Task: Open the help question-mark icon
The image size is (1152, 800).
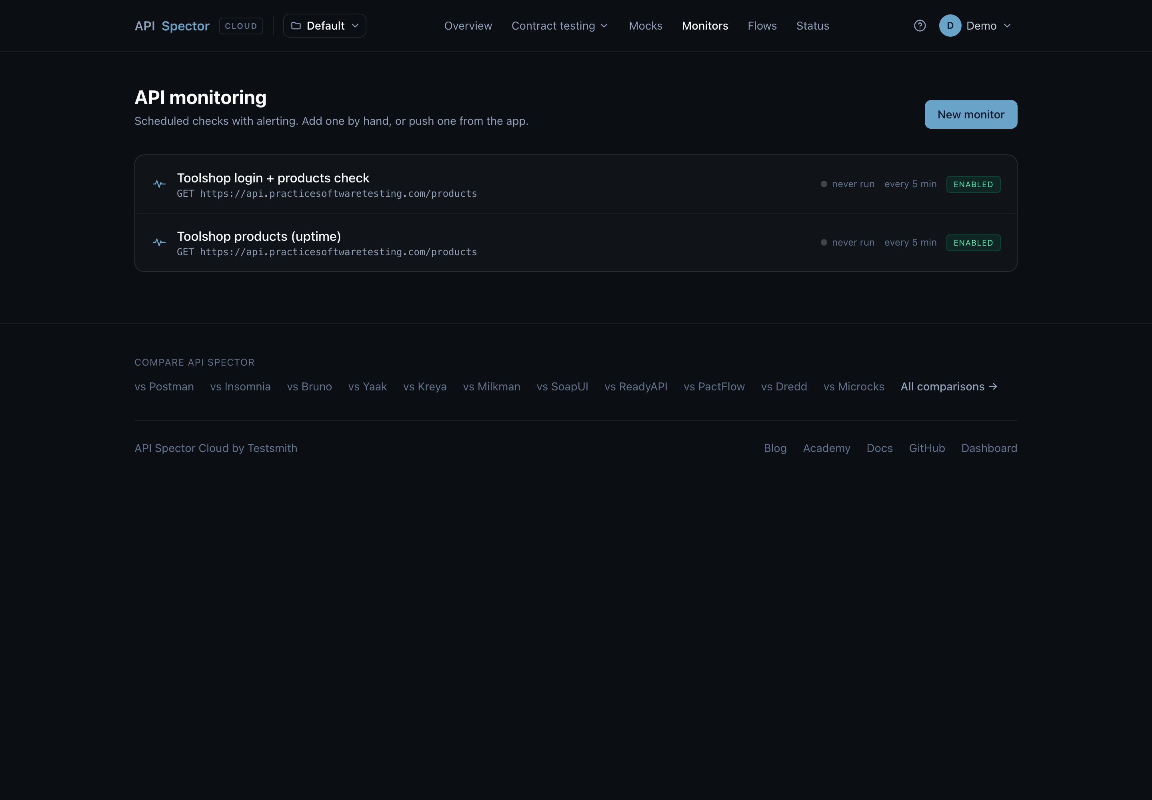Action: (919, 26)
